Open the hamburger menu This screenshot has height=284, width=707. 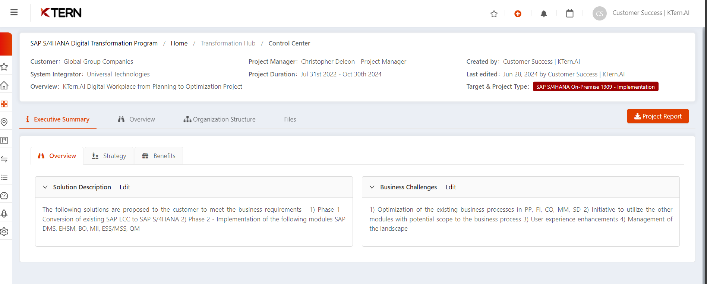click(14, 12)
